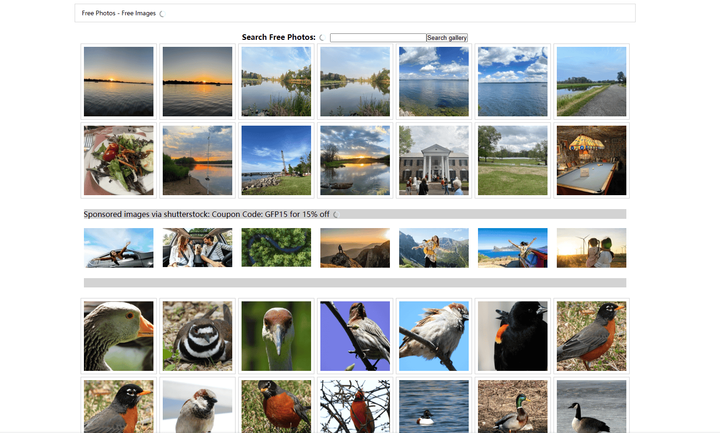Click the Free Photos - Free Images link

[119, 13]
